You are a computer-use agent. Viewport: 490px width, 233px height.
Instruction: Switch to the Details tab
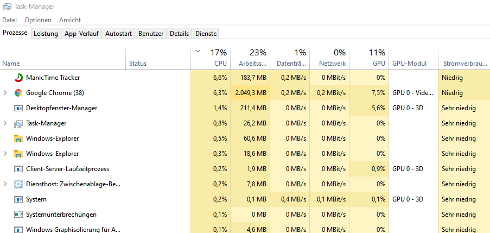[x=180, y=34]
